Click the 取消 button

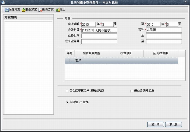(173, 124)
